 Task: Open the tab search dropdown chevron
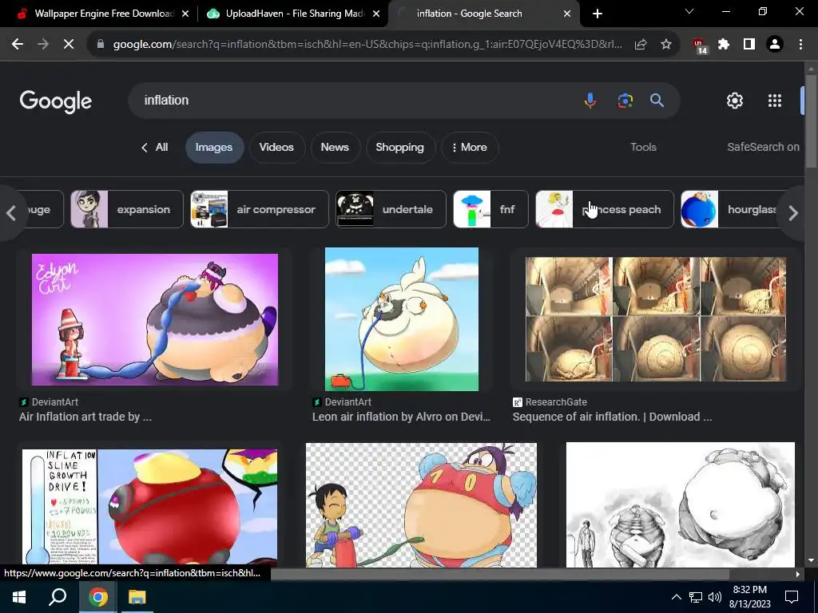pos(689,11)
